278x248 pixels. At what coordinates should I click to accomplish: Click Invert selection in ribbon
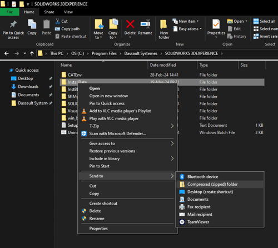click(x=266, y=36)
